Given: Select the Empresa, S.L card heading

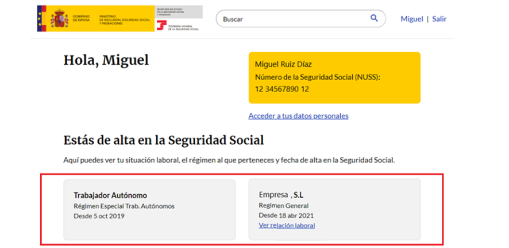Looking at the screenshot, I should click(x=281, y=195).
